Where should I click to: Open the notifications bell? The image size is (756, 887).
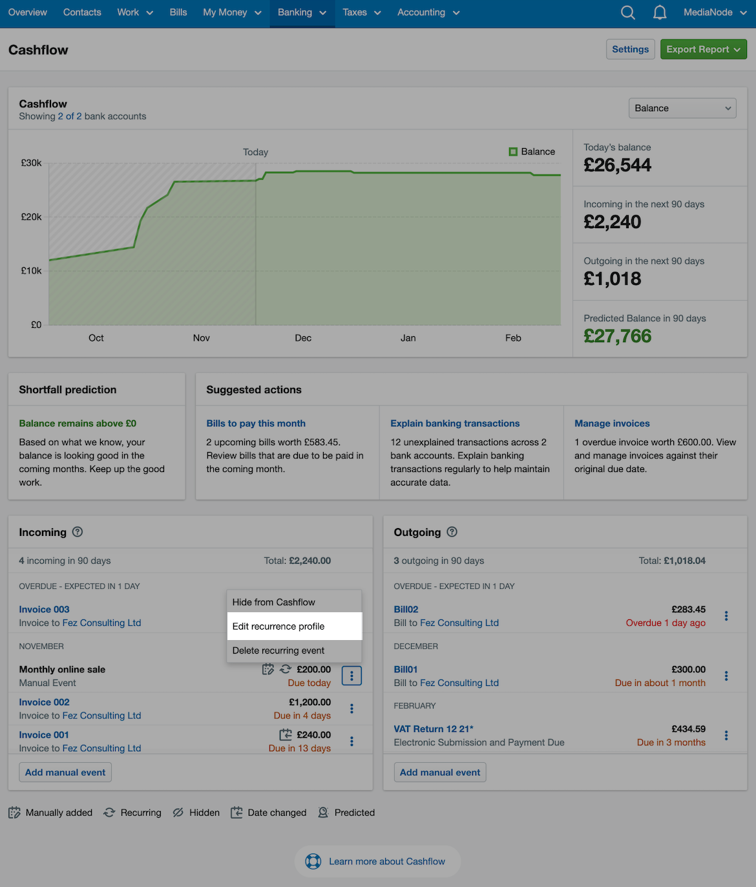click(660, 12)
